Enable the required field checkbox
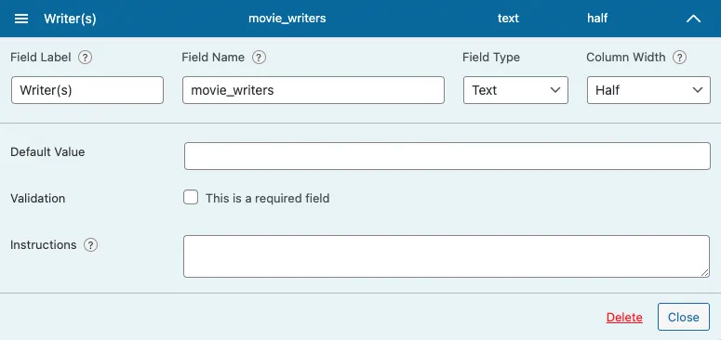 click(191, 198)
